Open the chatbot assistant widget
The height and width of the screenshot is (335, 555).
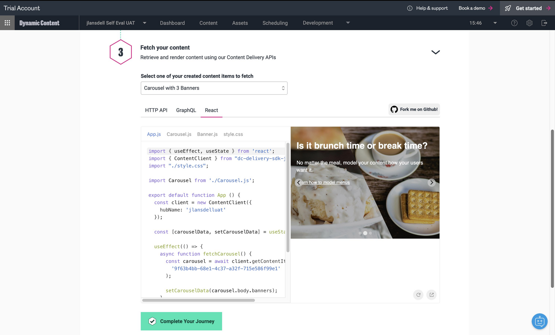pos(540,321)
